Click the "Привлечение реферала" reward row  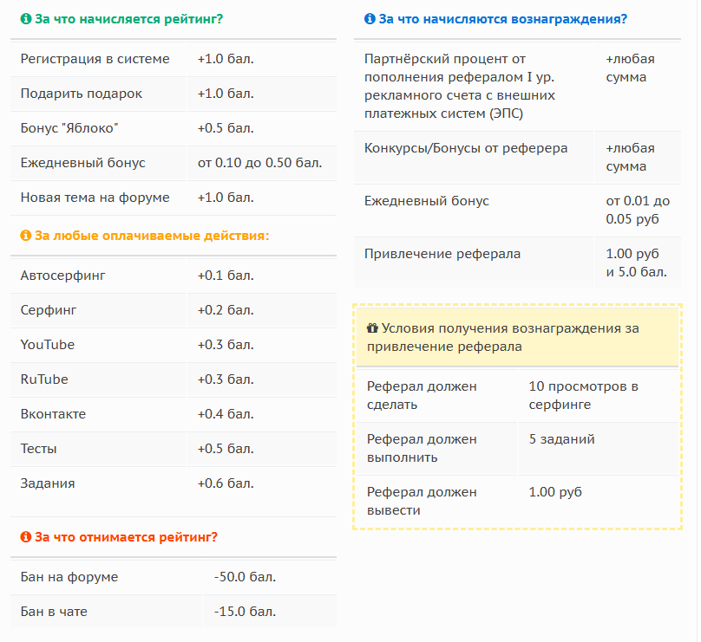click(x=442, y=254)
